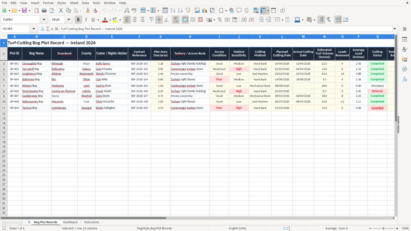This screenshot has width=411, height=231.
Task: Export directly as PDF
Action: pyautogui.click(x=37, y=11)
